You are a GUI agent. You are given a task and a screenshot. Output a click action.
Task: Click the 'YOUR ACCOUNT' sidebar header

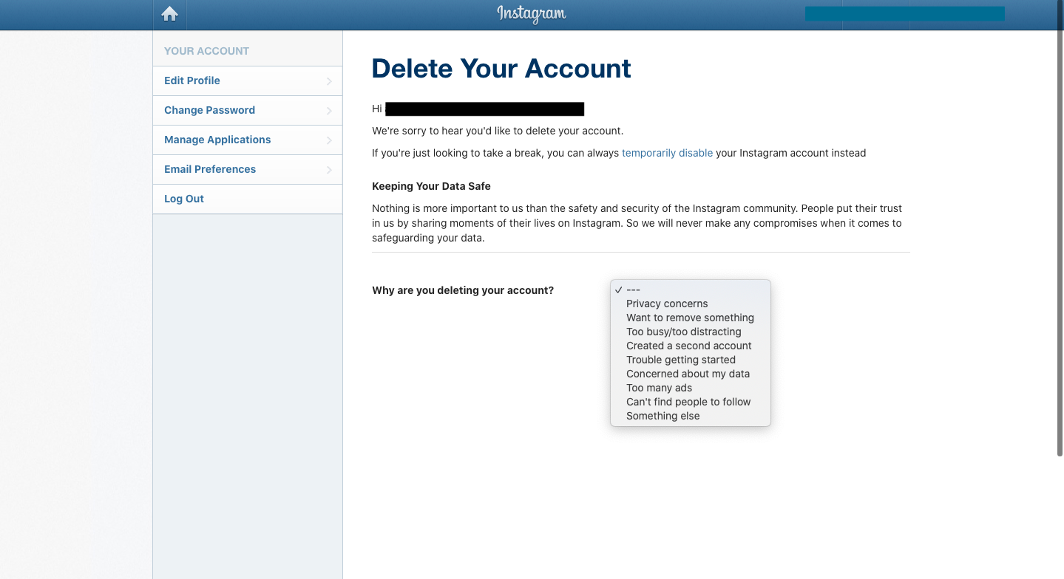pos(206,51)
